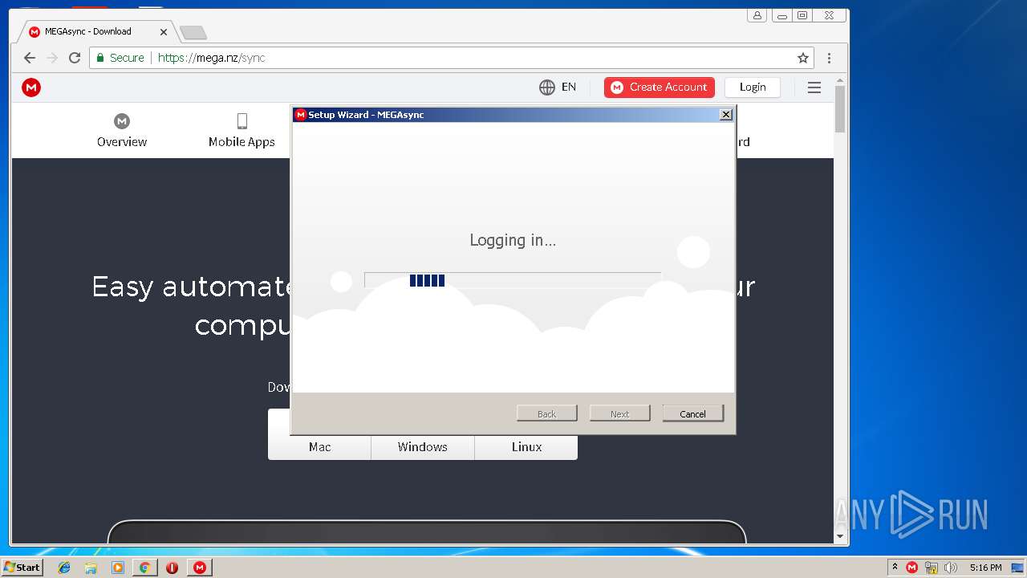Screen dimensions: 1027x578
Task: Click the page scrollbar down arrow
Action: pyautogui.click(x=840, y=536)
